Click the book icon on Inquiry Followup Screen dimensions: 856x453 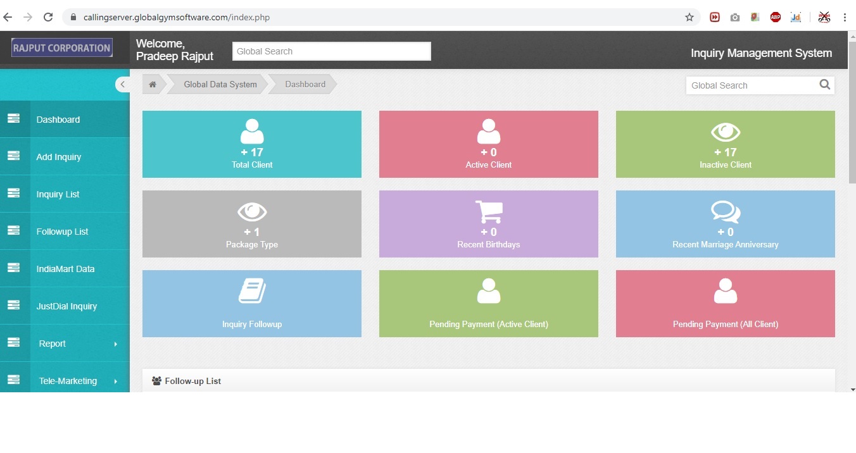pyautogui.click(x=252, y=292)
